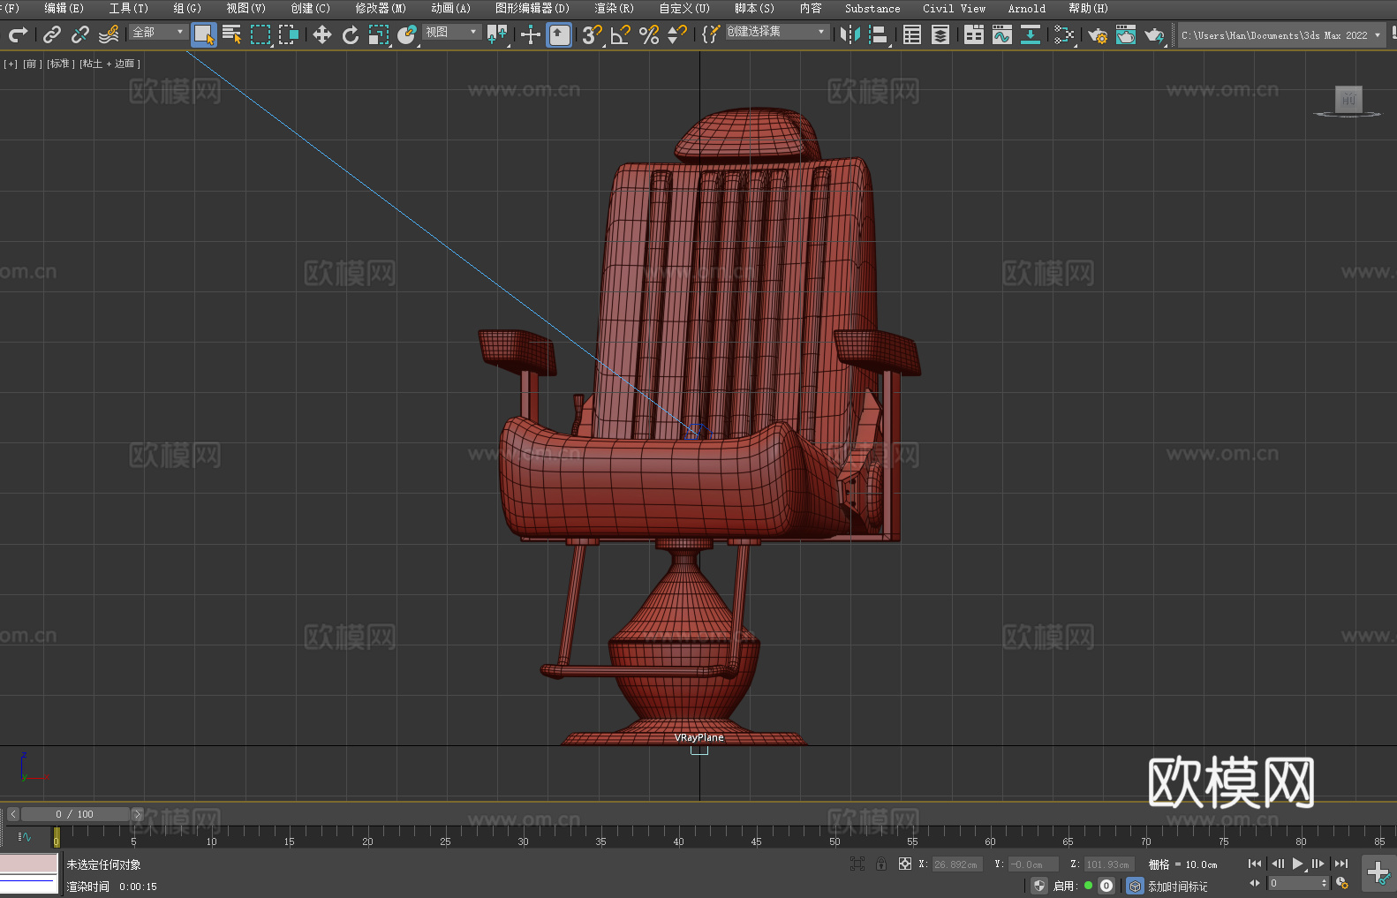The height and width of the screenshot is (898, 1397).
Task: Toggle keyboard shortcut override button
Action: point(559,34)
